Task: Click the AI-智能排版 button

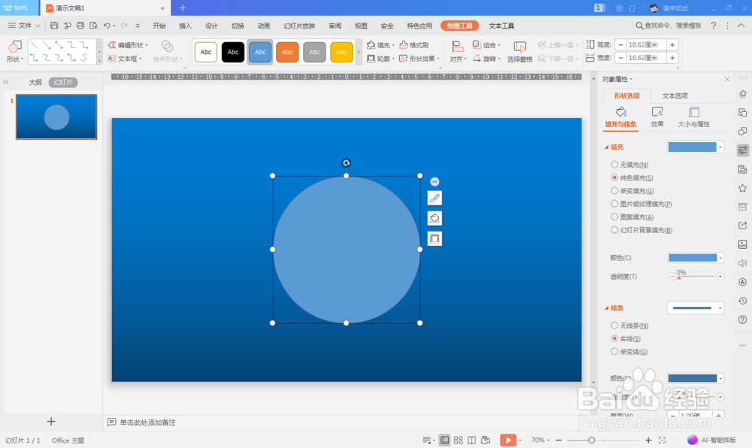Action: tap(711, 440)
